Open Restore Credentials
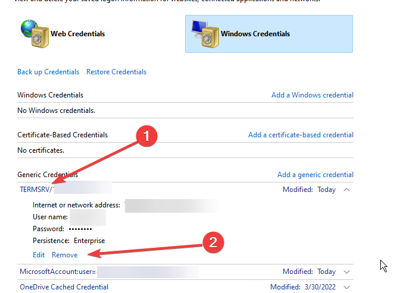Viewport: 416px width, 293px height. 116,72
